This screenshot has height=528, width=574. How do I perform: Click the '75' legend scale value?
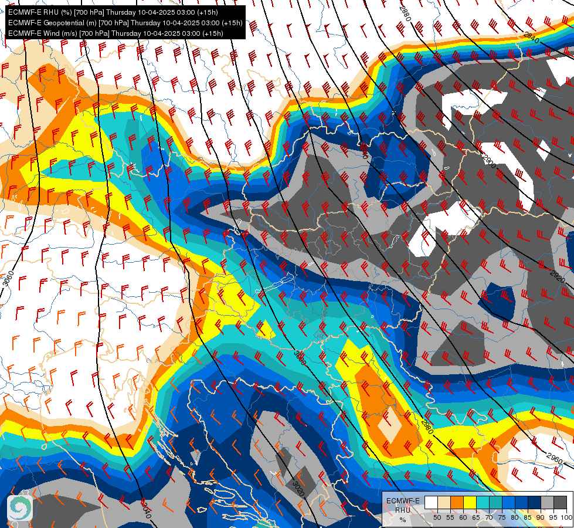pos(502,517)
